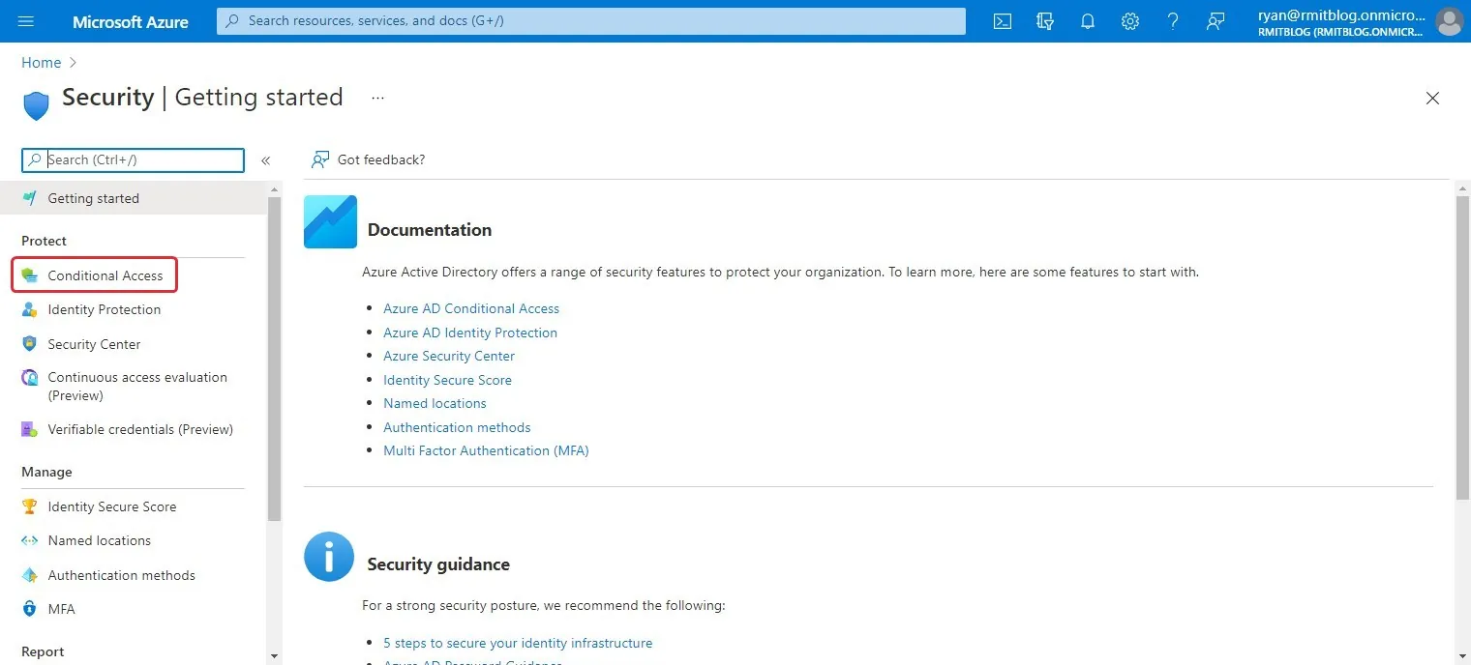The height and width of the screenshot is (665, 1471).
Task: Click the Security Center shield icon
Action: [x=30, y=344]
